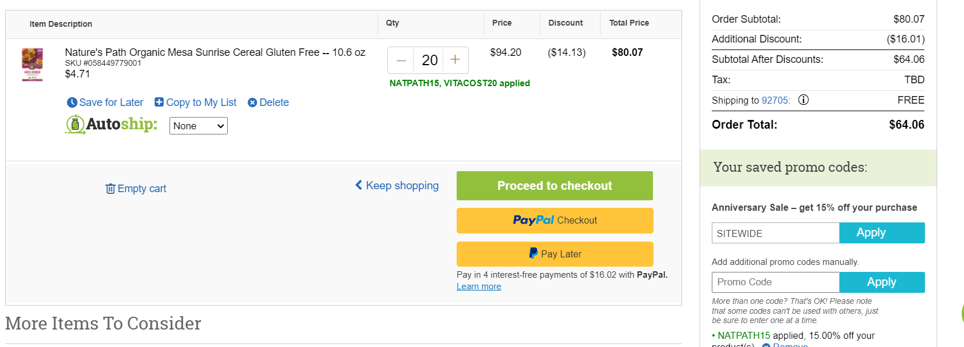Click the Delete item x icon
This screenshot has width=964, height=347.
(x=252, y=102)
